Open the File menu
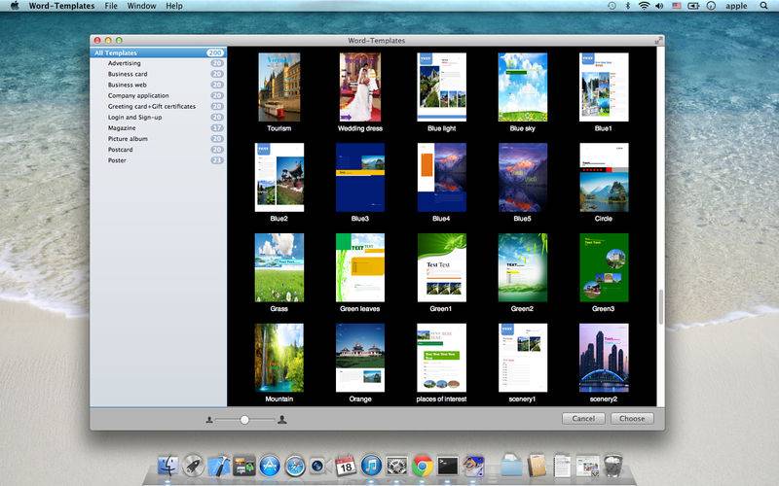The width and height of the screenshot is (779, 486). (111, 6)
